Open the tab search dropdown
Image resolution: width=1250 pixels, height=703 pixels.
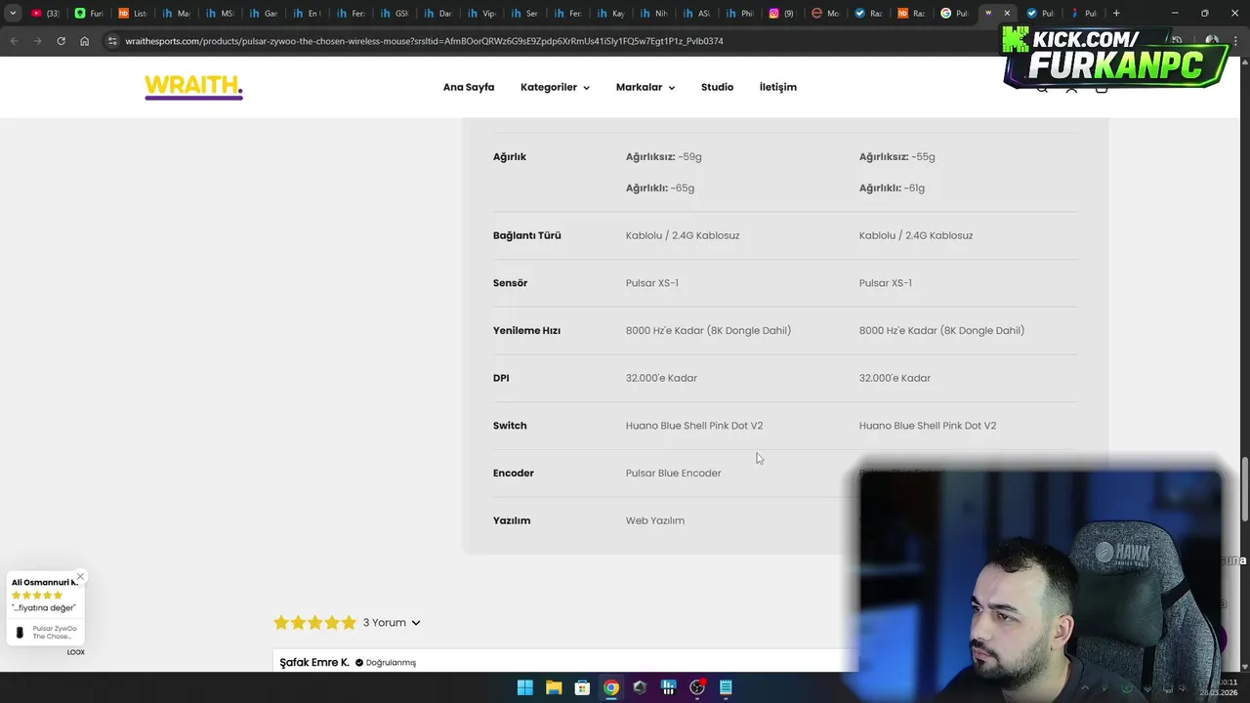click(x=13, y=13)
